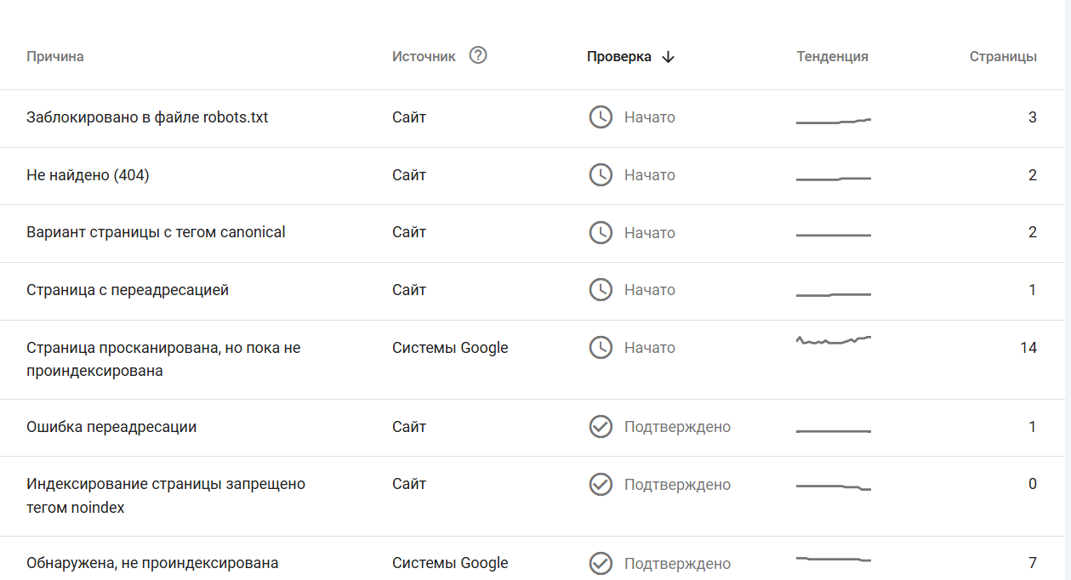
Task: Click trend sparkline for crawled-not-indexed row
Action: click(x=833, y=341)
